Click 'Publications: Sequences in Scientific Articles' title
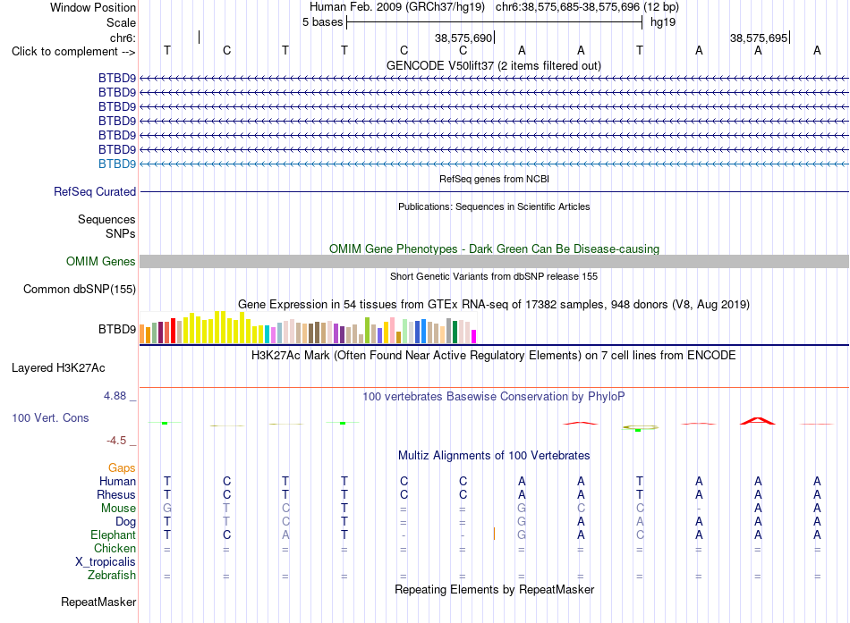850x623 pixels. coord(494,206)
